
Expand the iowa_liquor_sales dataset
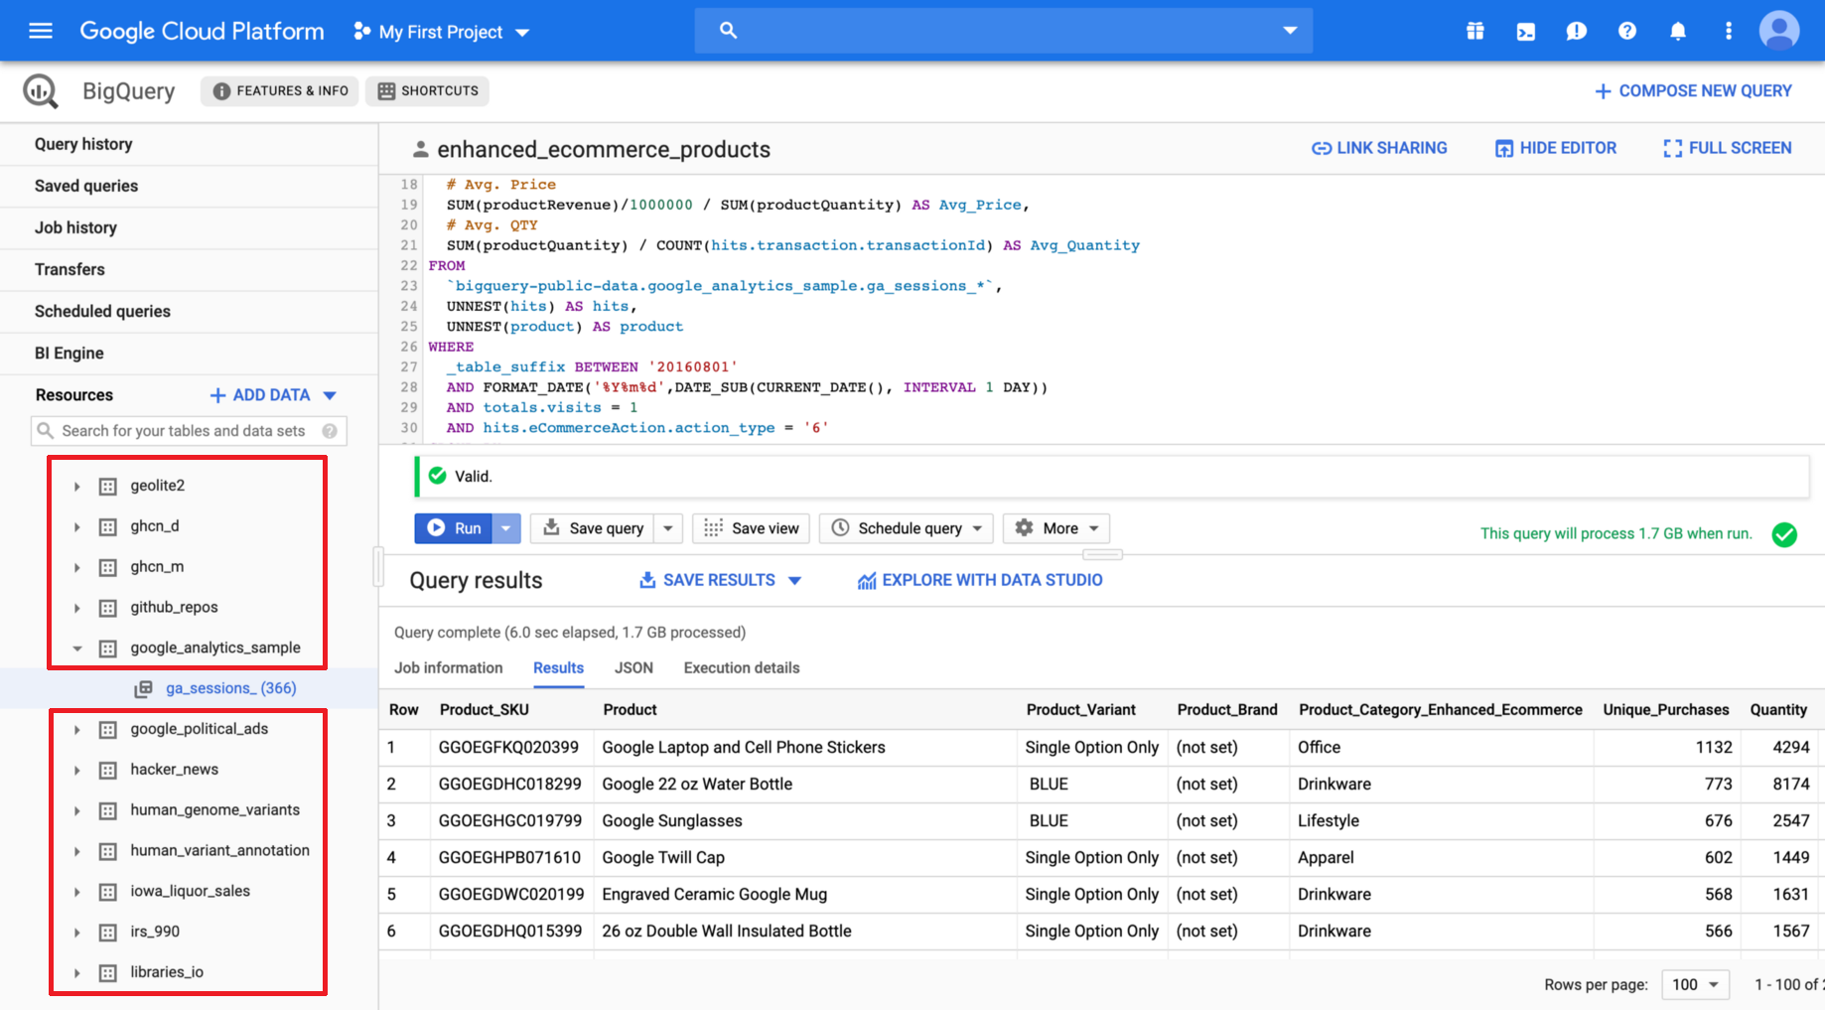[76, 892]
